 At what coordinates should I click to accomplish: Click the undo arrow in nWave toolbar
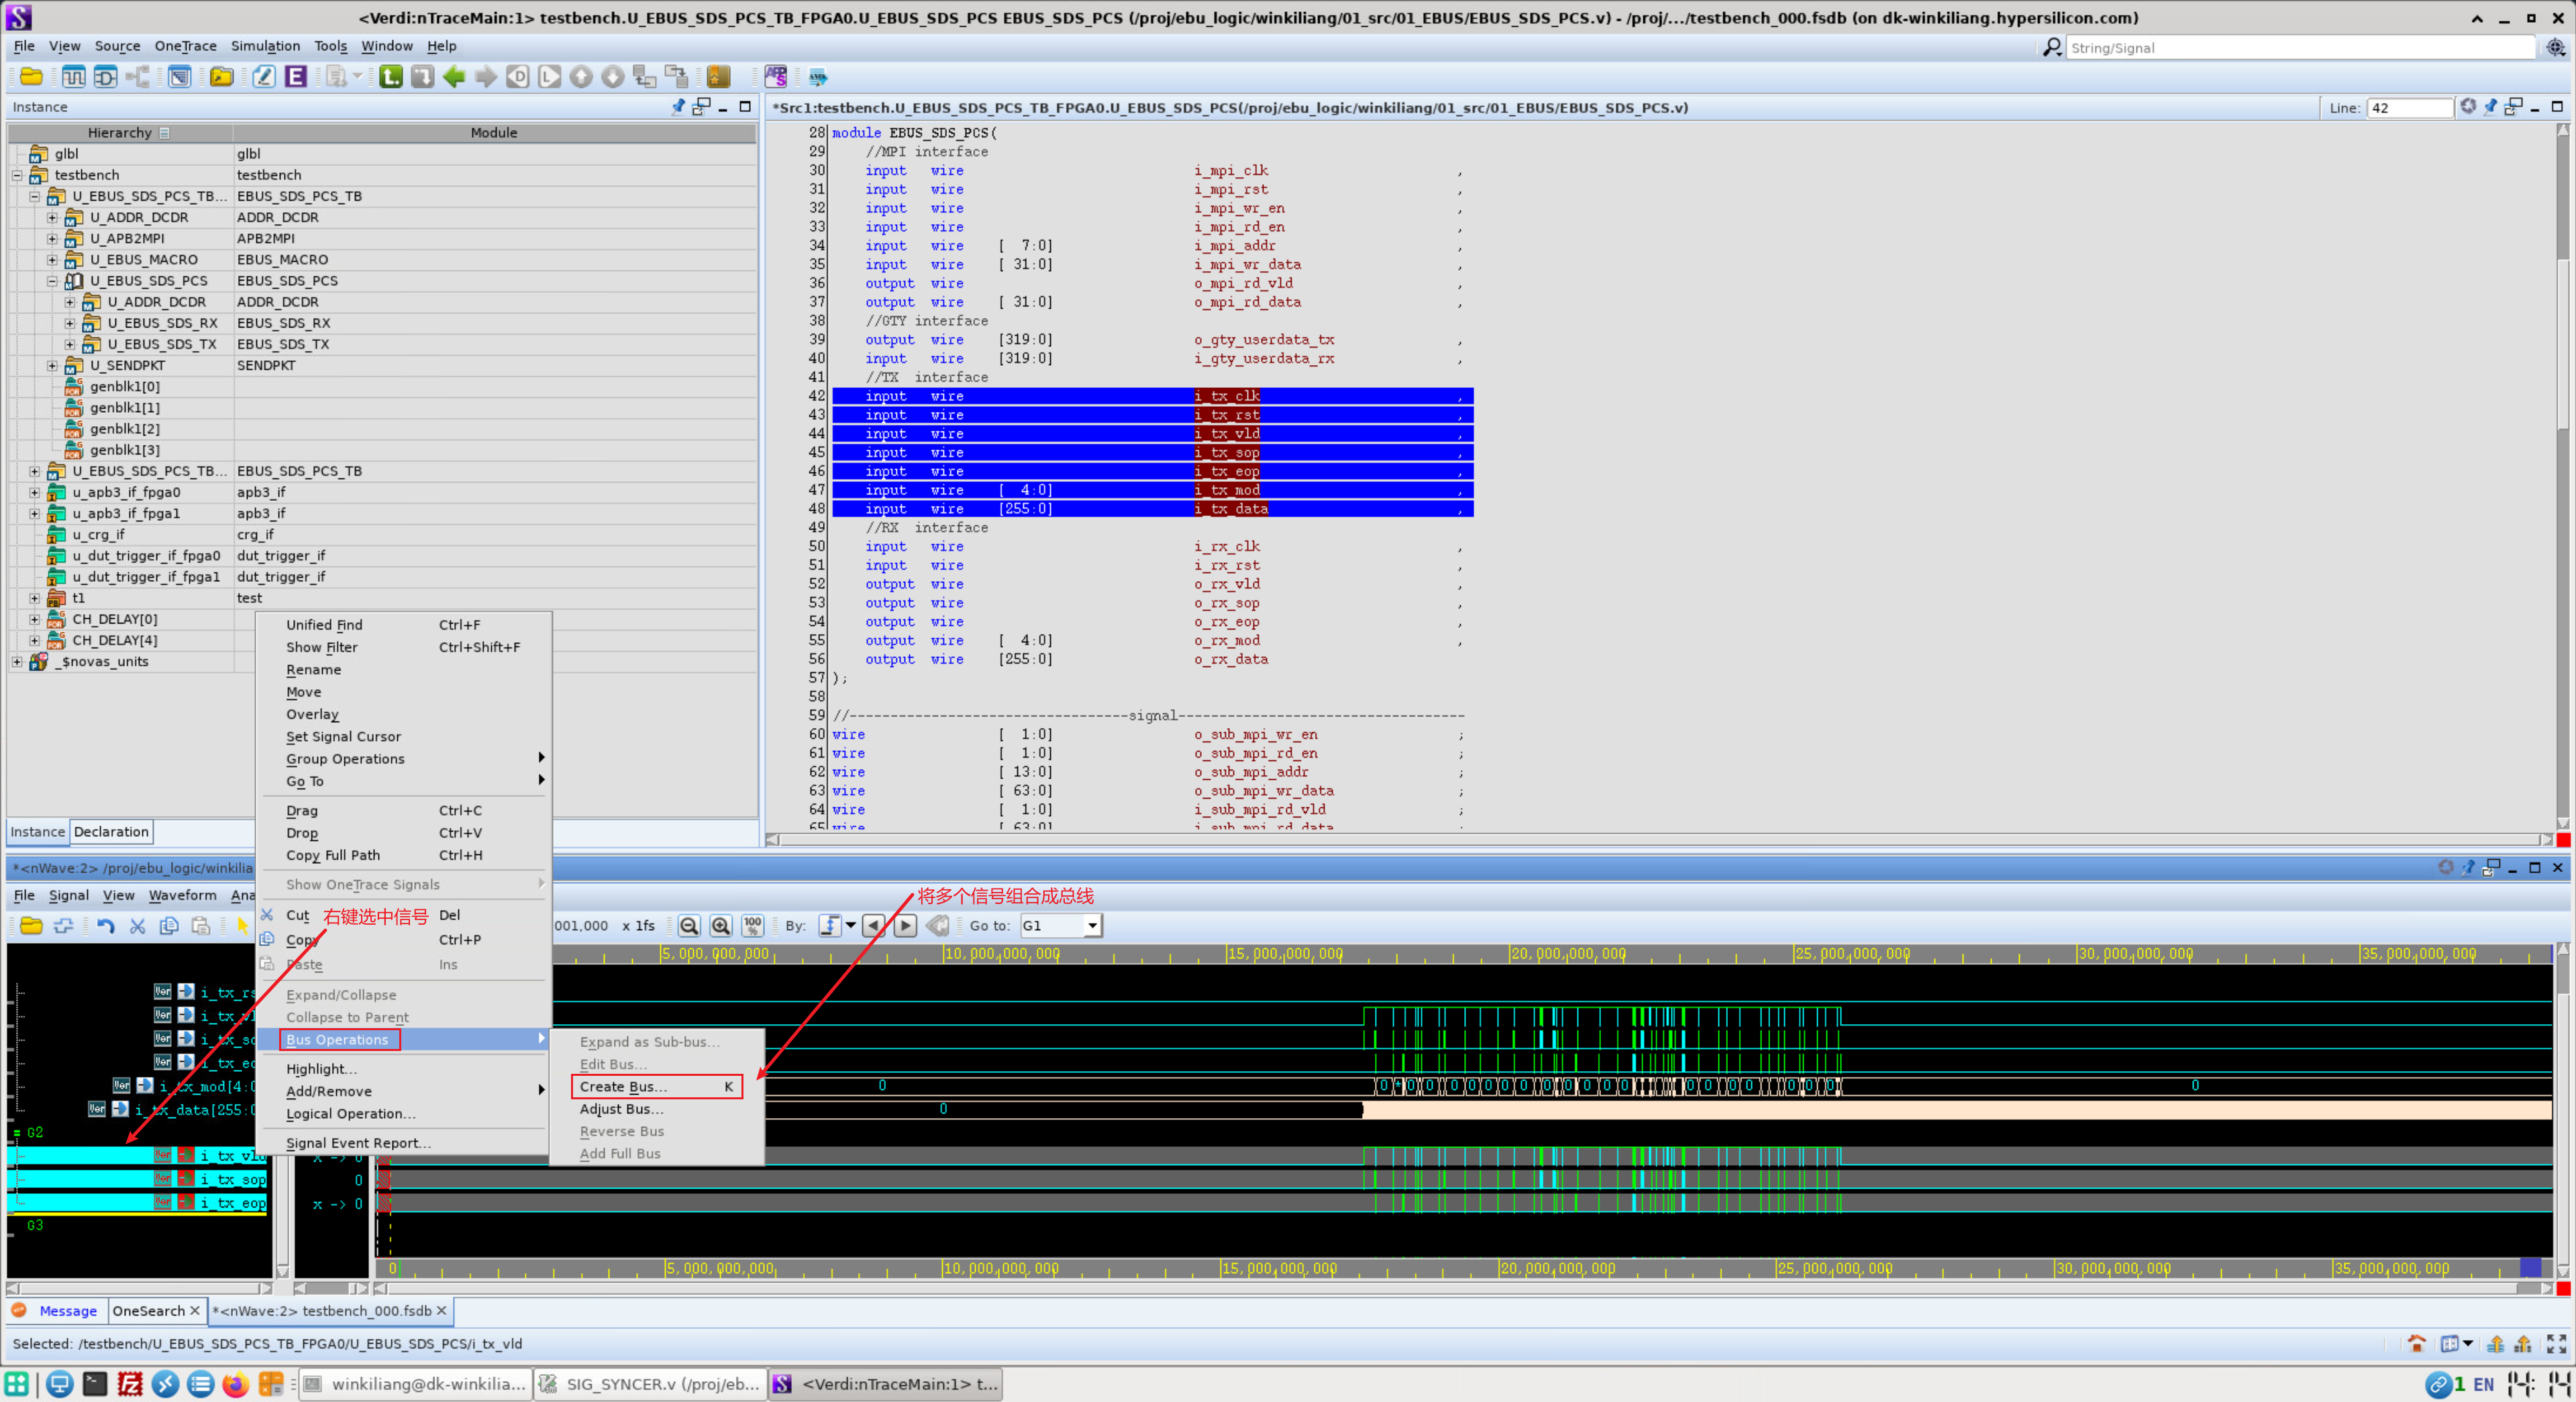pyautogui.click(x=105, y=926)
